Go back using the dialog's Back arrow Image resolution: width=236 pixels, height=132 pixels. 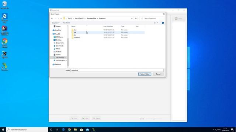click(x=52, y=18)
